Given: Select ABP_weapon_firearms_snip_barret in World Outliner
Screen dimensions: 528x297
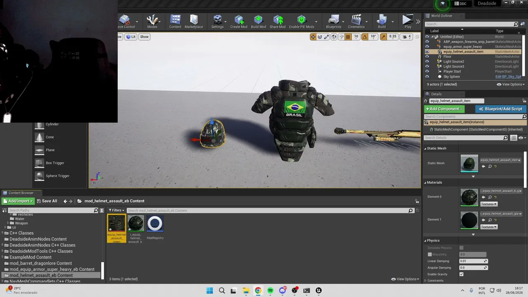Looking at the screenshot, I should point(469,42).
